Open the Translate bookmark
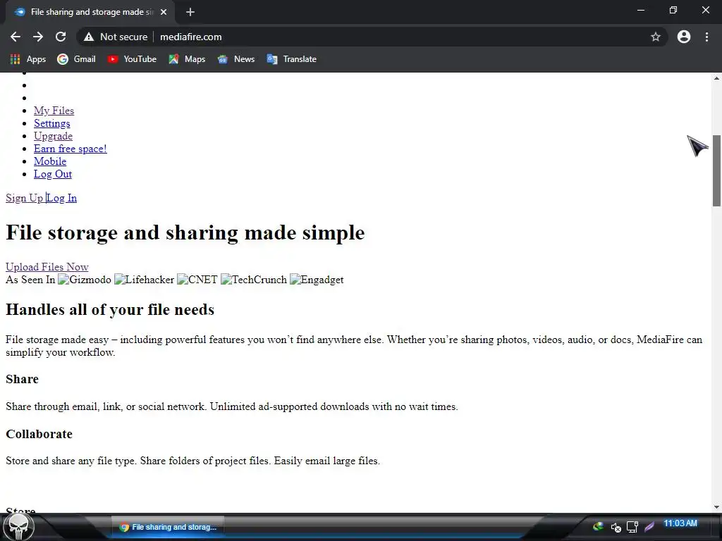Screen dimensions: 722x541 click(291, 59)
